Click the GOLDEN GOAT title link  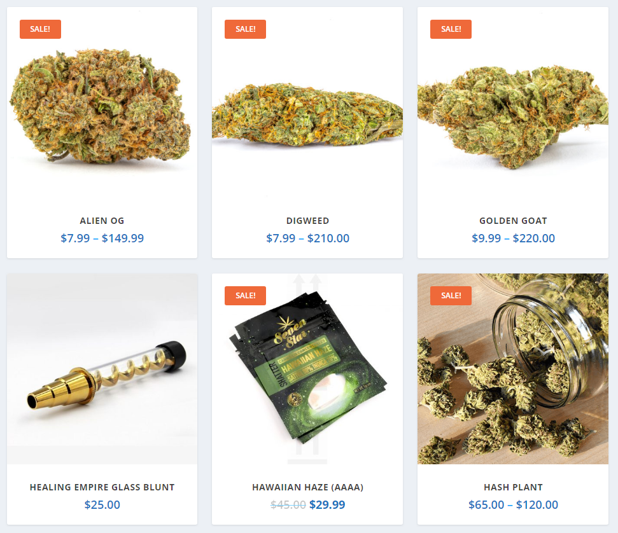click(513, 221)
